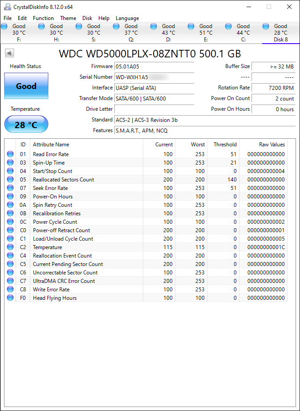Open the Language menu
The image size is (300, 411).
127,18
